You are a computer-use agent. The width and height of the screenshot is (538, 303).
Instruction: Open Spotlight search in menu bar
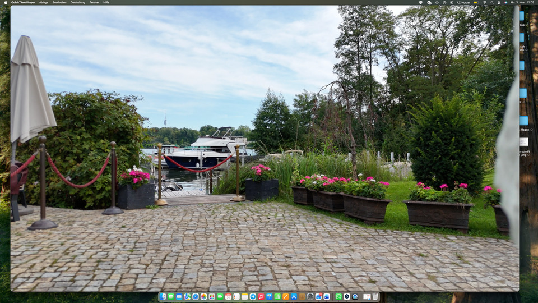491,2
